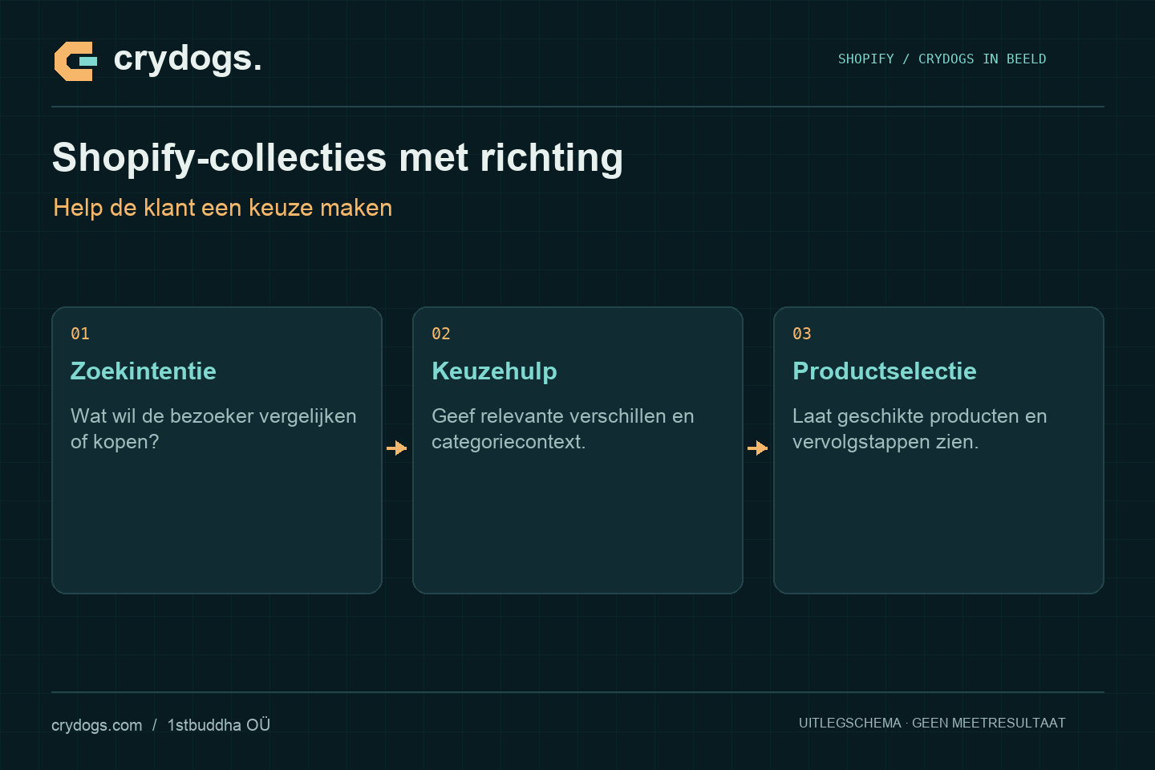Click the arrow between Zoekintentie and Keuzehulp
1155x770 pixels.
(x=397, y=448)
